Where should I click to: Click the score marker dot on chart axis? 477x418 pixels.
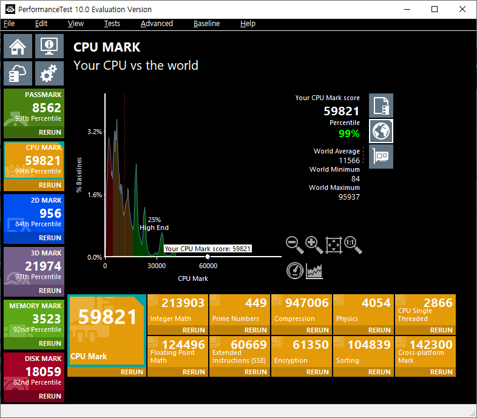coord(208,257)
